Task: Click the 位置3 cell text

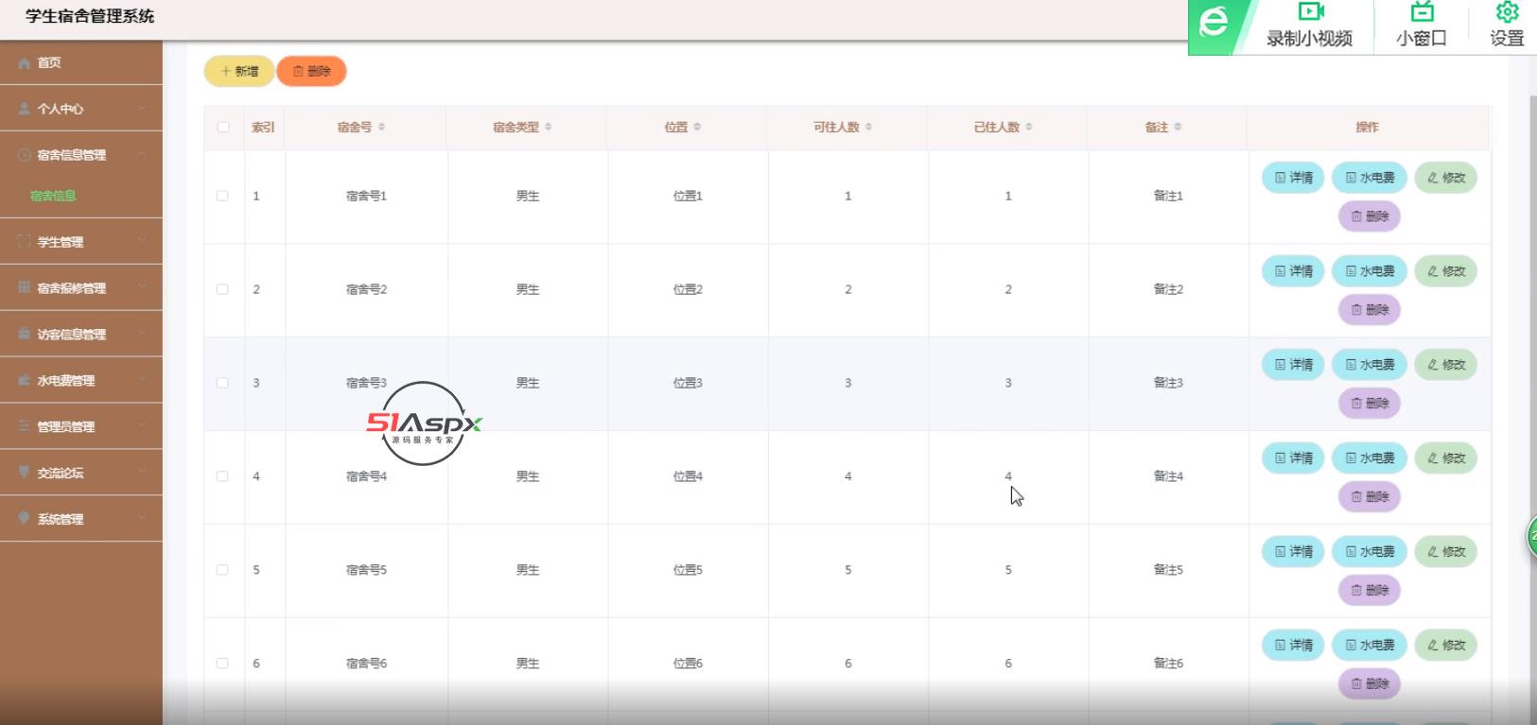Action: coord(688,383)
